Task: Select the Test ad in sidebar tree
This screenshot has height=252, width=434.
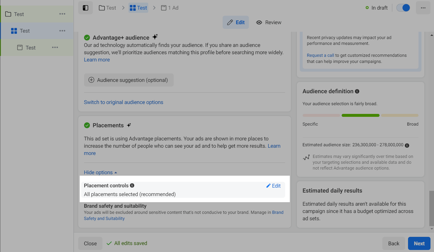Action: click(30, 48)
